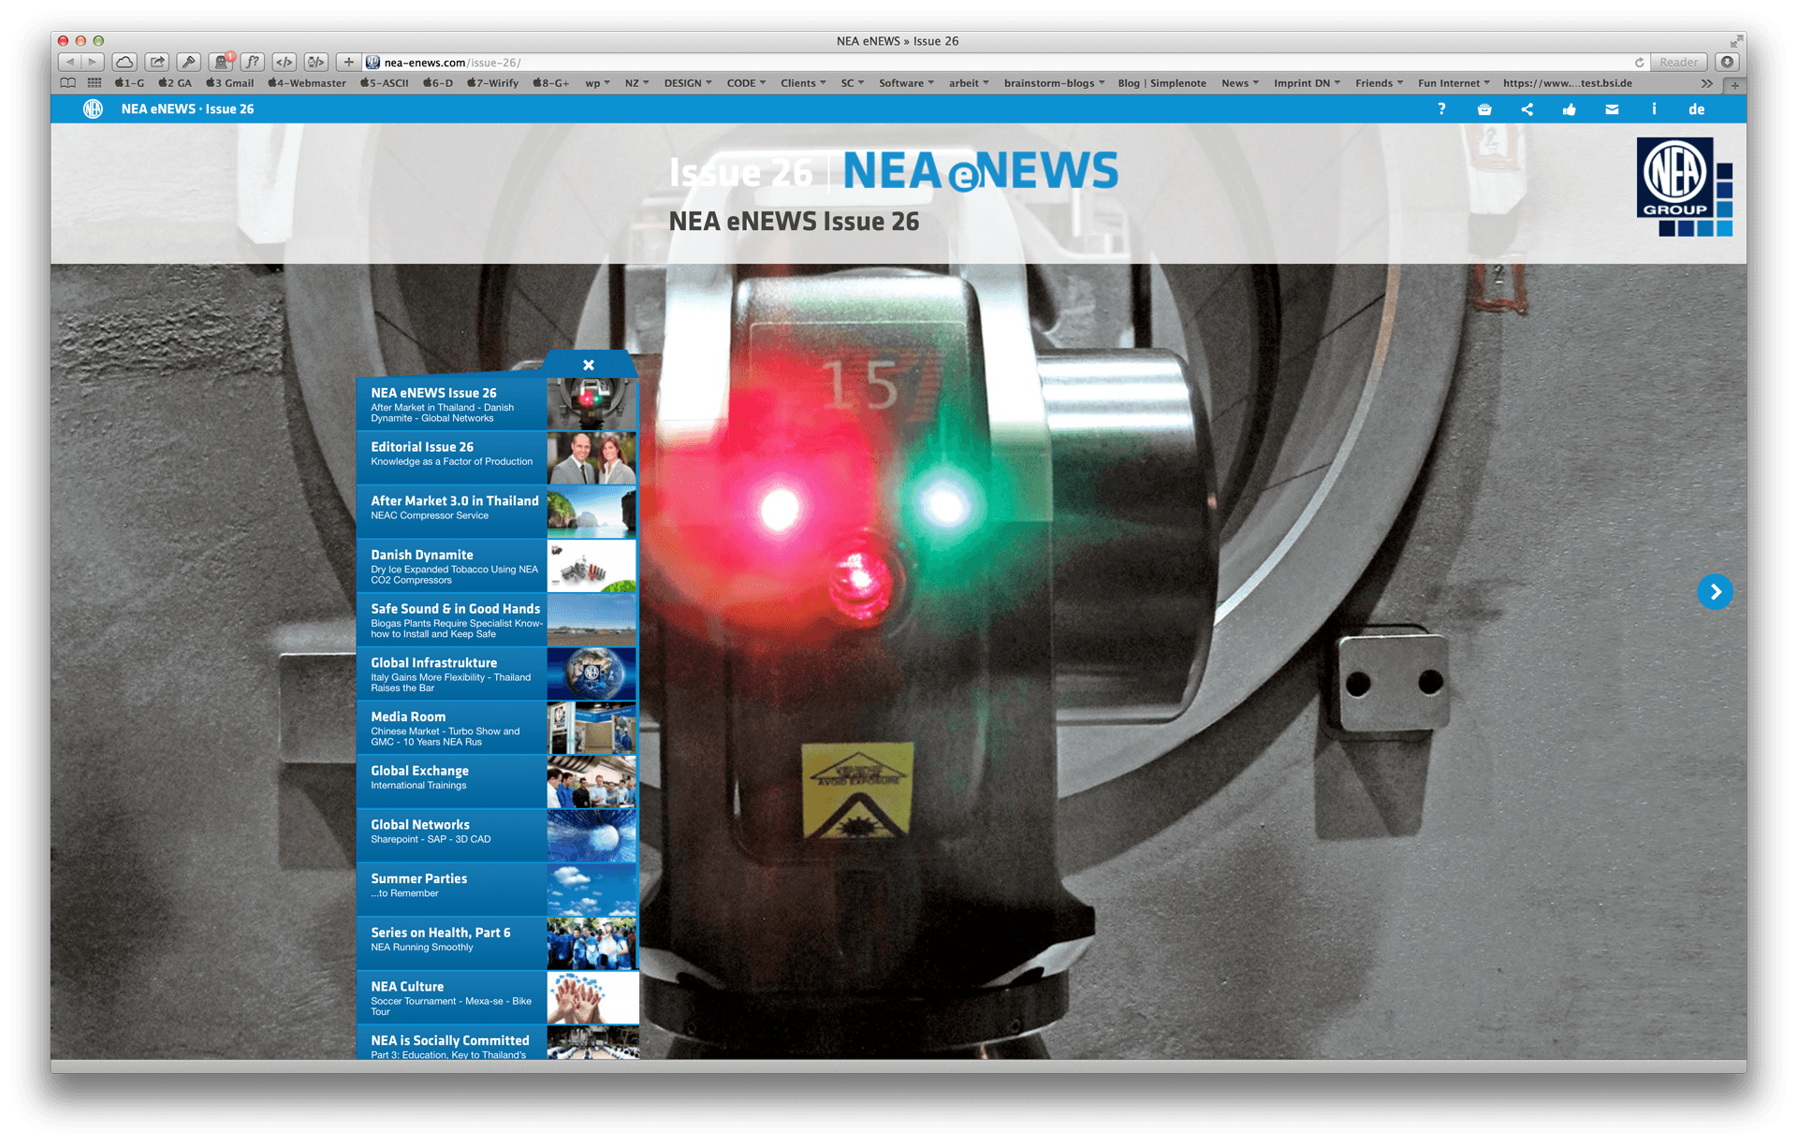Select 'Editorial Issue 26' menu entry

[497, 457]
